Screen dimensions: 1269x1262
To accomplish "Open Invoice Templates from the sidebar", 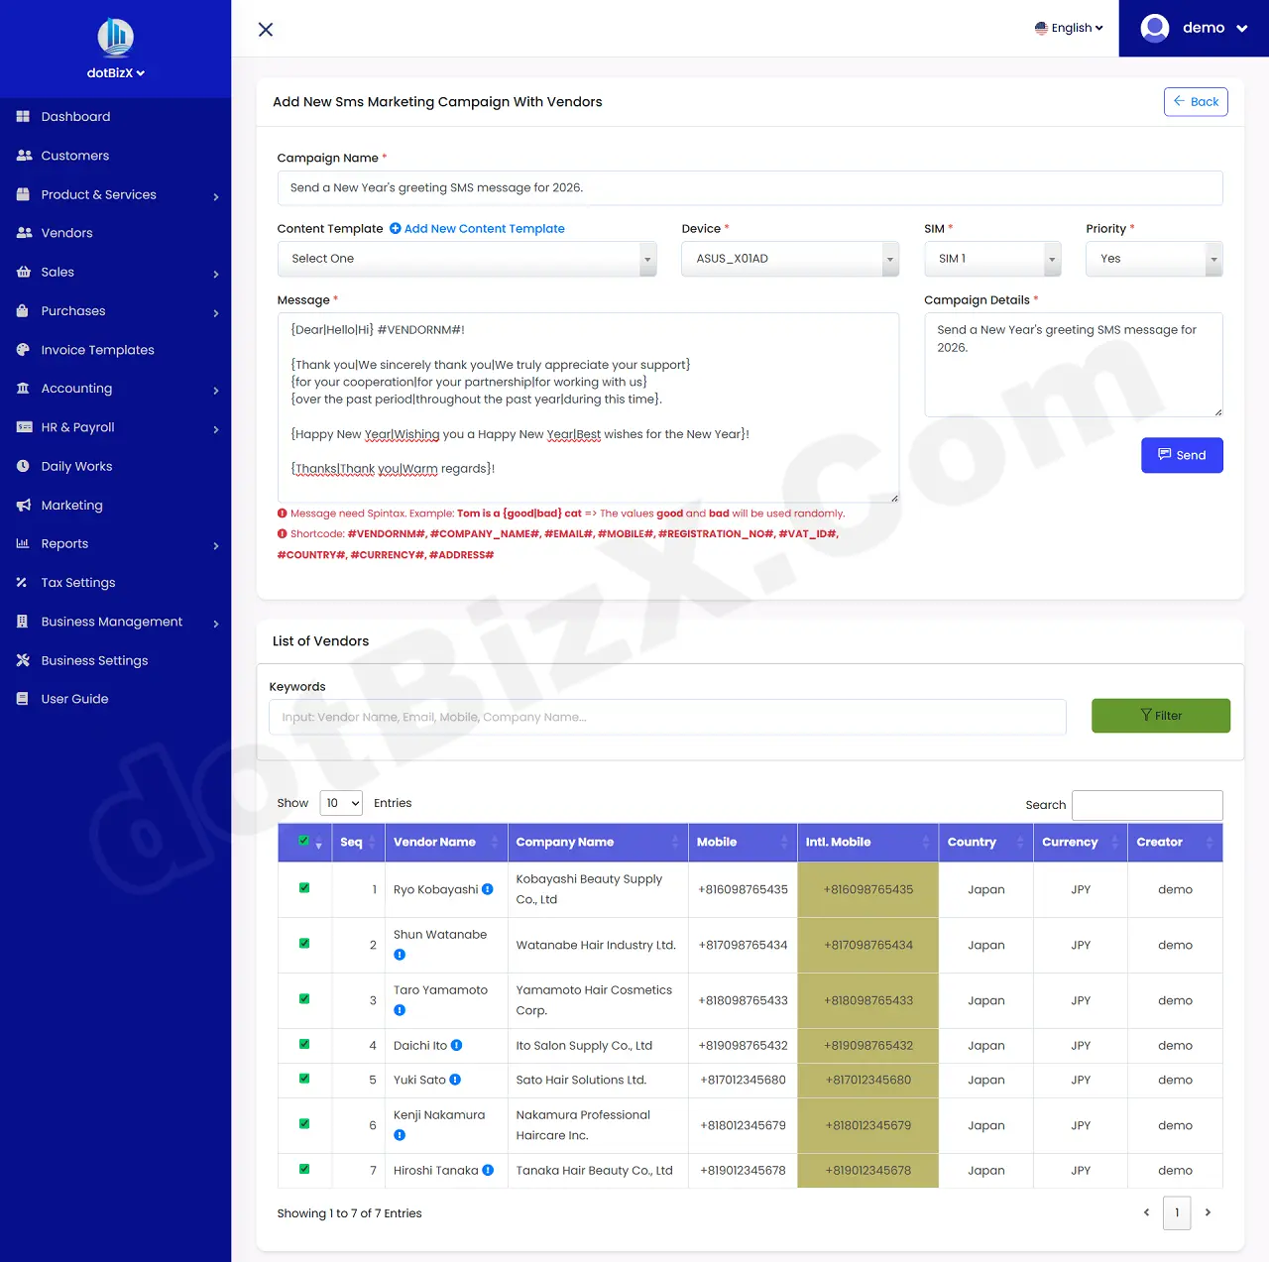I will pyautogui.click(x=97, y=349).
